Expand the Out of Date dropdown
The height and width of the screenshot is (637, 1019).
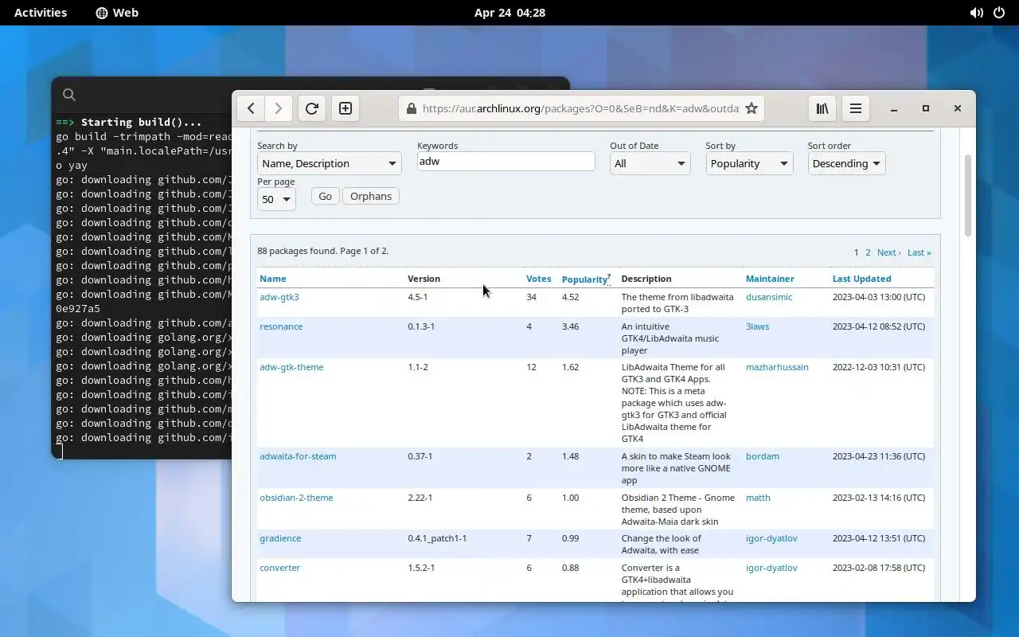pos(650,163)
